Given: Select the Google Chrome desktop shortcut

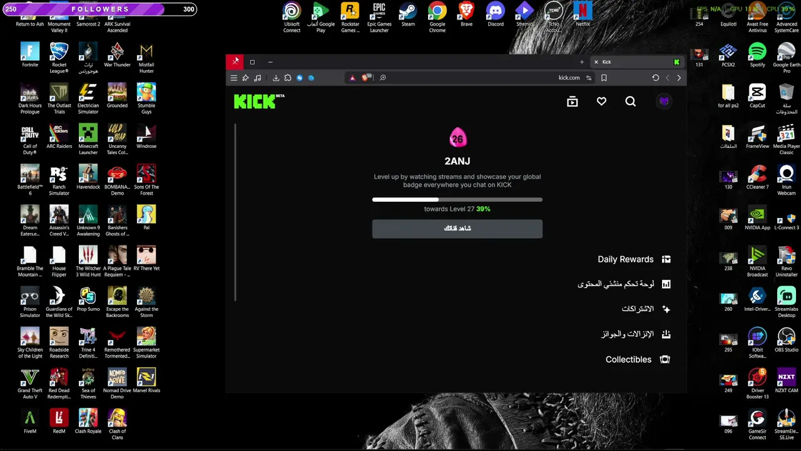Looking at the screenshot, I should click(437, 18).
